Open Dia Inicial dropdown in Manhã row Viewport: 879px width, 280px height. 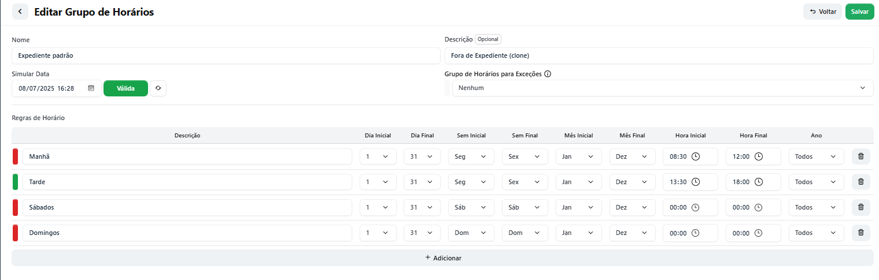click(378, 156)
